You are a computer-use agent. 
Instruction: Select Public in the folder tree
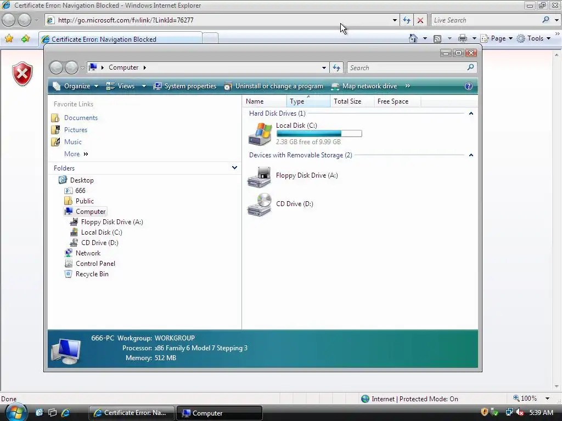85,201
